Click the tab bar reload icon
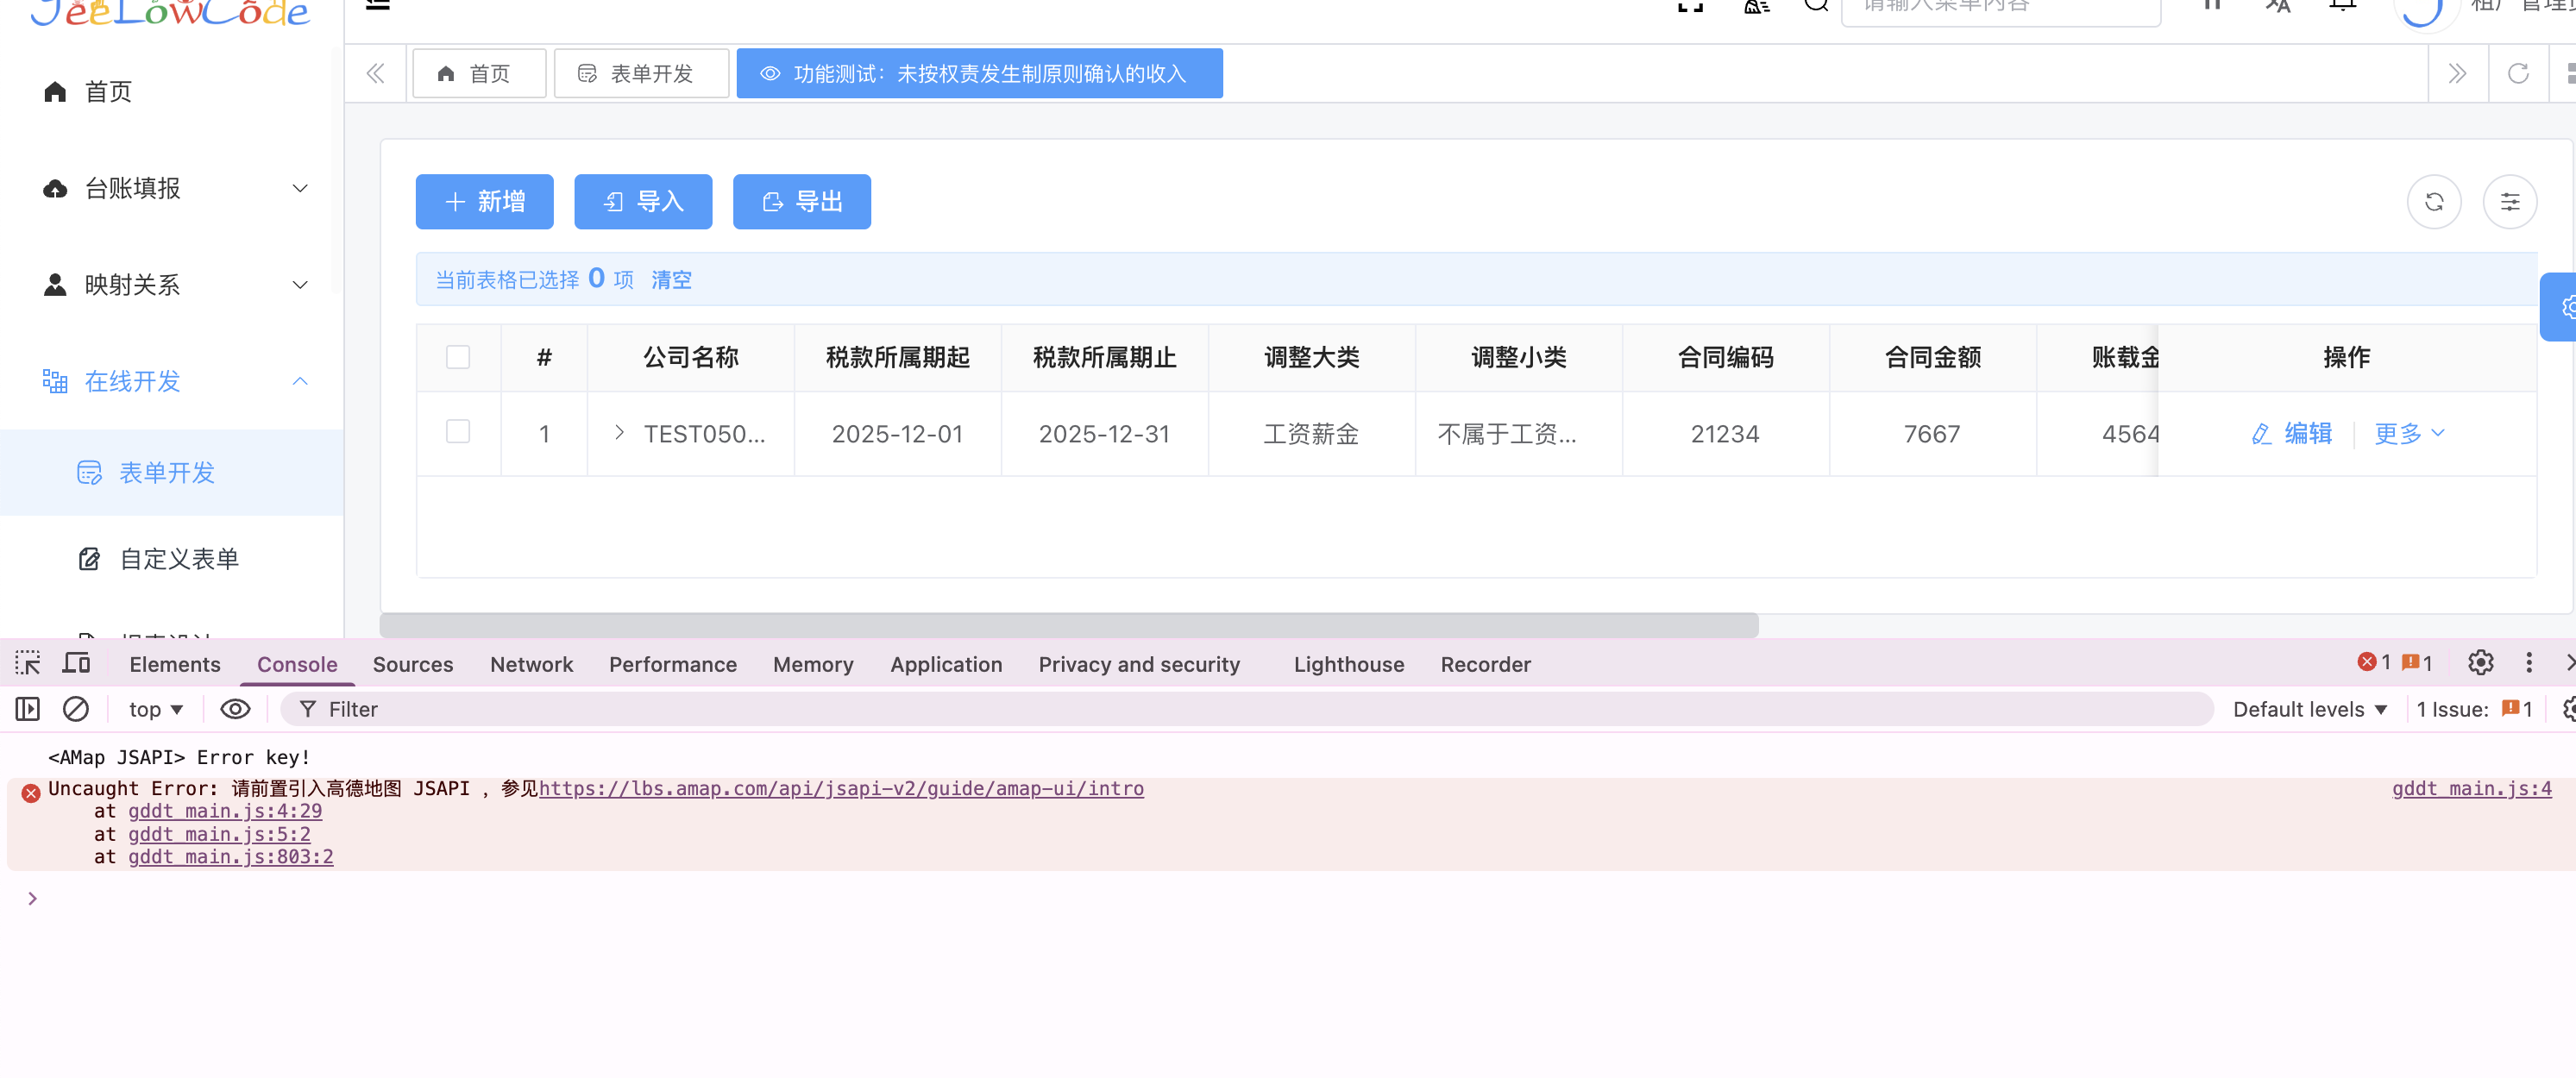 [2517, 73]
